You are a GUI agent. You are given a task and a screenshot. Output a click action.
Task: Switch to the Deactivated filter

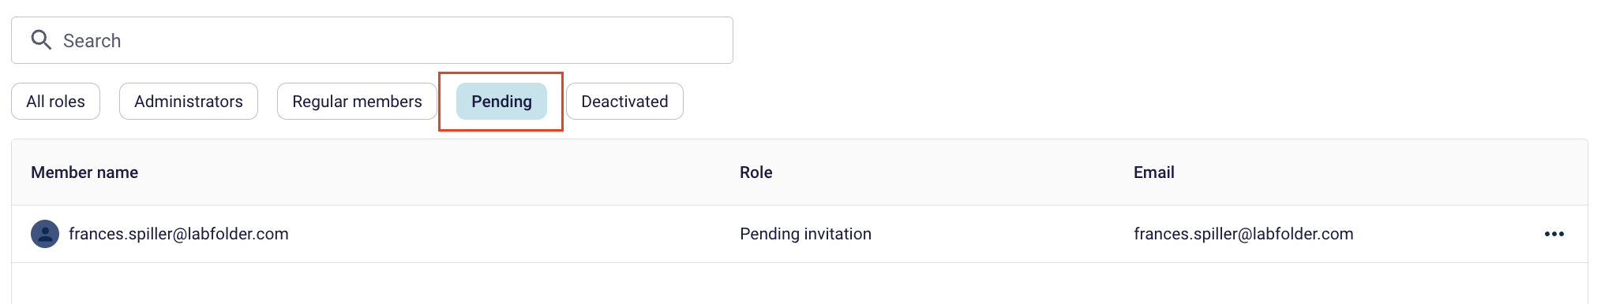pyautogui.click(x=624, y=102)
